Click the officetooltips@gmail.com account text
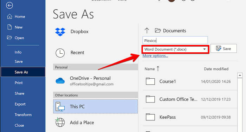 [x=92, y=84]
